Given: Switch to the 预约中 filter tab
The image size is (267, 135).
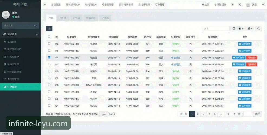Looking at the screenshot, I should 63,18.
